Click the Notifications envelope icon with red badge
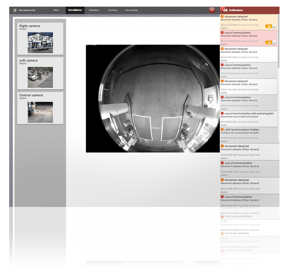Screen dimensions: 288x271 [224, 10]
